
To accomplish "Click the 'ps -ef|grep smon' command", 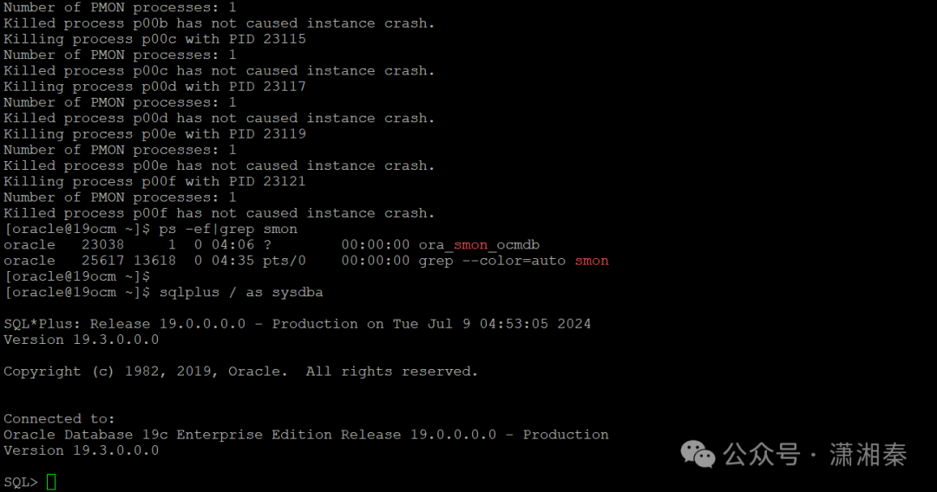I will pos(227,229).
